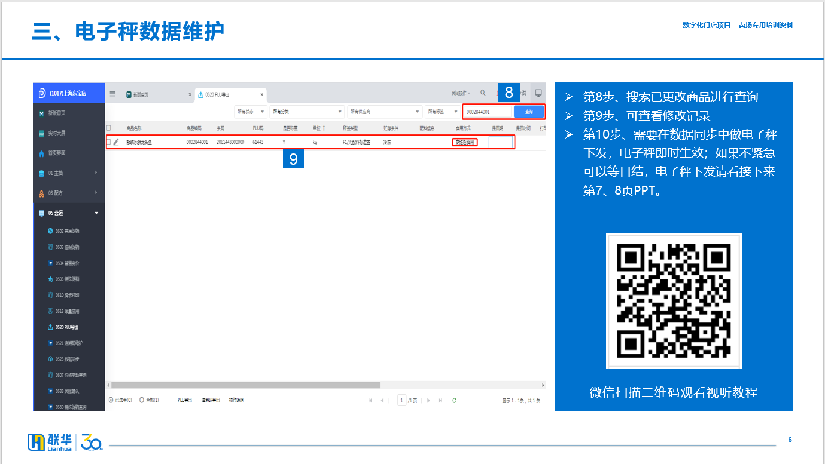825x464 pixels.
Task: Click the 05 营运 monitor icon in the sidebar
Action: point(41,213)
